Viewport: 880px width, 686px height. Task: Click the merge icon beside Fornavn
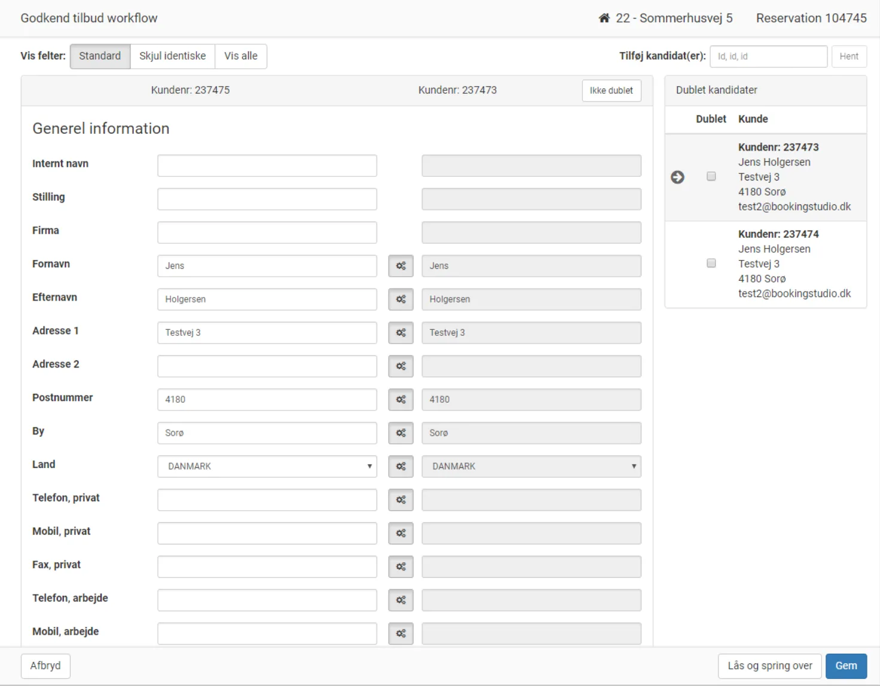(x=401, y=266)
